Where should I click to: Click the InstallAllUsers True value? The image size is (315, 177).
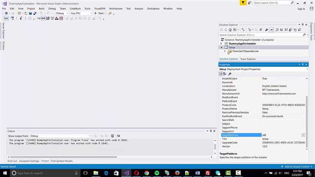click(264, 79)
